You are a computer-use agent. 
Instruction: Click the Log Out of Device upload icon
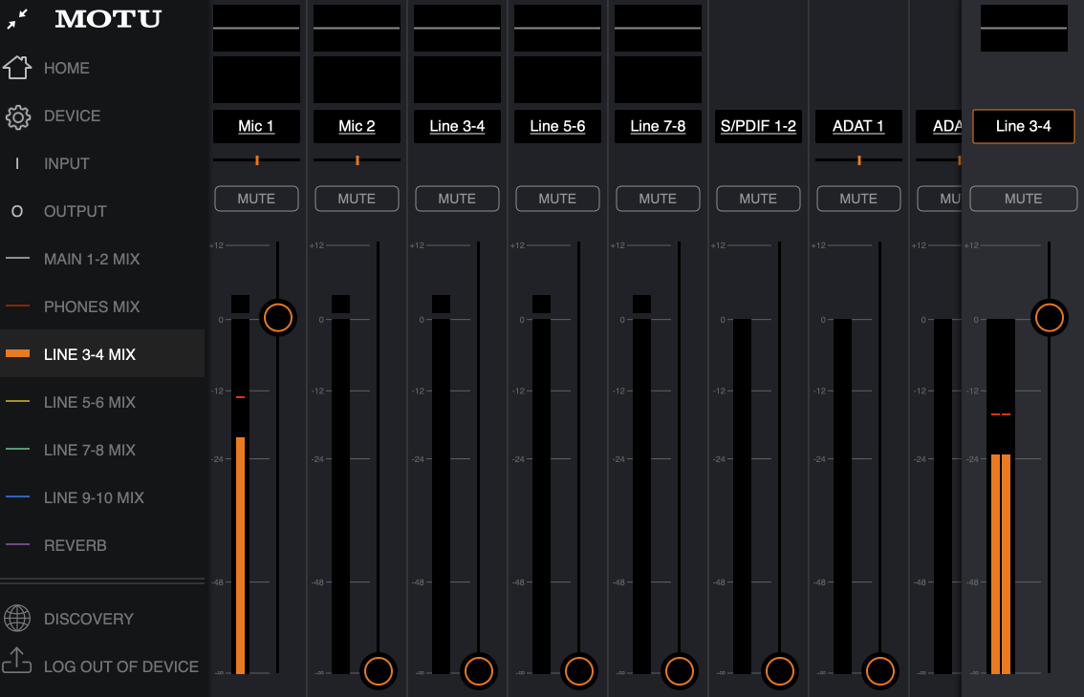(16, 661)
